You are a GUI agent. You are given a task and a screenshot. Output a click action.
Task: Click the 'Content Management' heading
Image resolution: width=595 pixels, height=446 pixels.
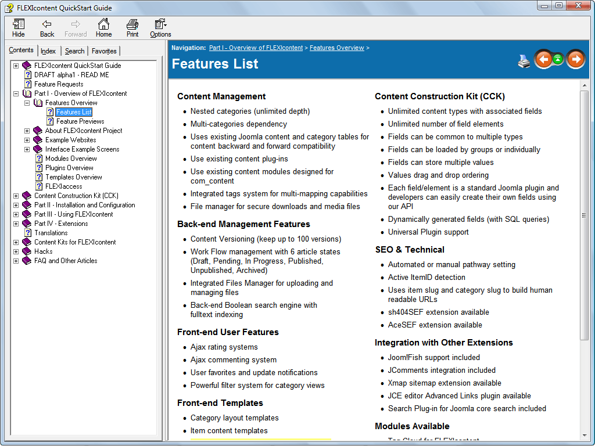tap(221, 96)
